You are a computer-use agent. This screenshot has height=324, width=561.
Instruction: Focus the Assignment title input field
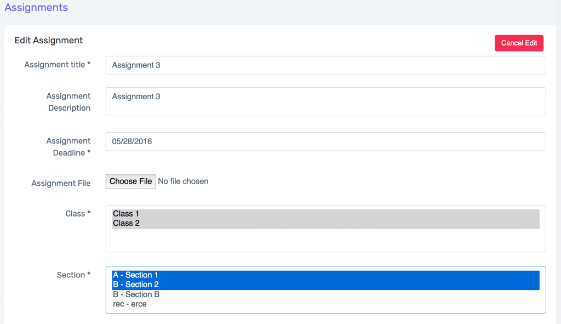(325, 65)
